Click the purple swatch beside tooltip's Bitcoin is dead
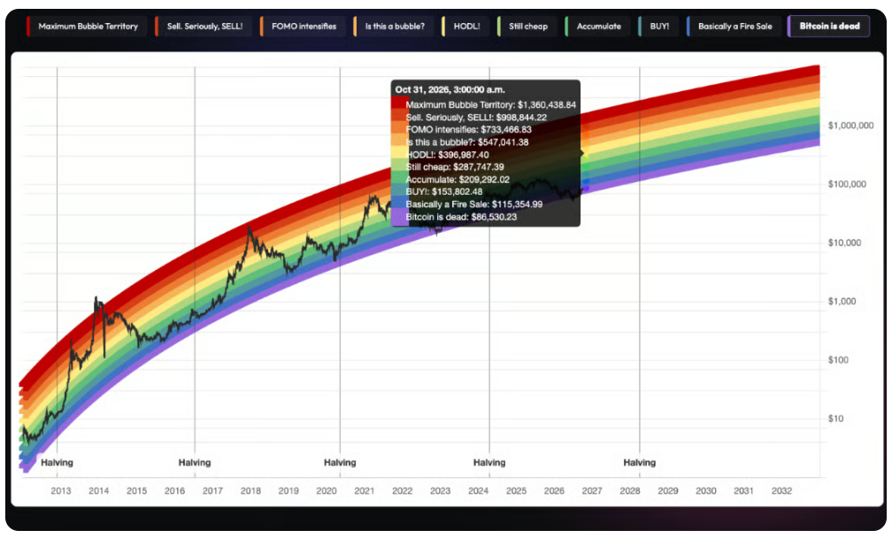 399,218
